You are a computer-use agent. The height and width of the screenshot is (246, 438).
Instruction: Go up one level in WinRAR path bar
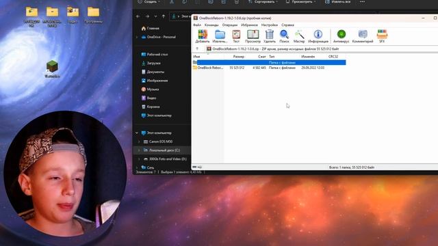197,49
